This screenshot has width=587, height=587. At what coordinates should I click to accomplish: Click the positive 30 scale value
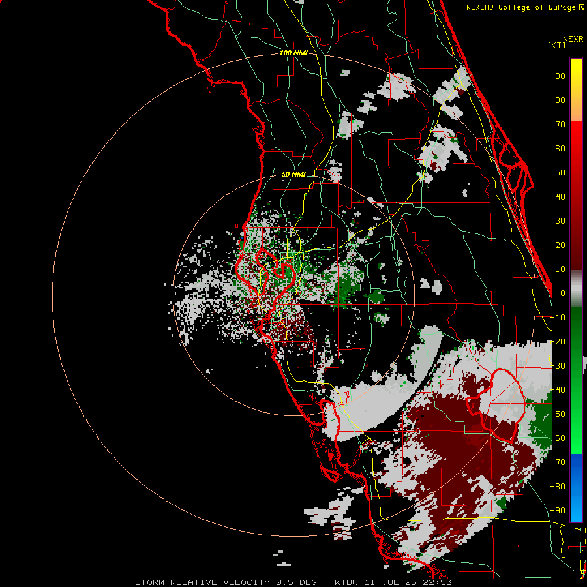(560, 221)
